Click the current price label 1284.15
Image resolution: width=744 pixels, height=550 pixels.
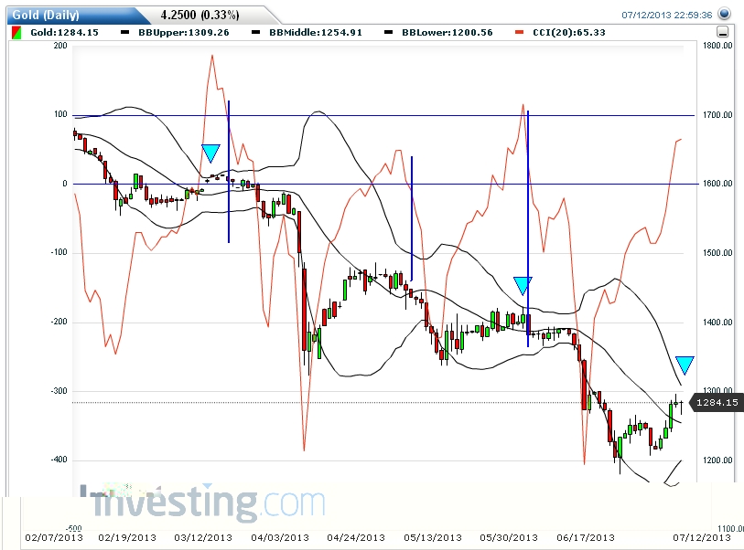click(x=717, y=402)
